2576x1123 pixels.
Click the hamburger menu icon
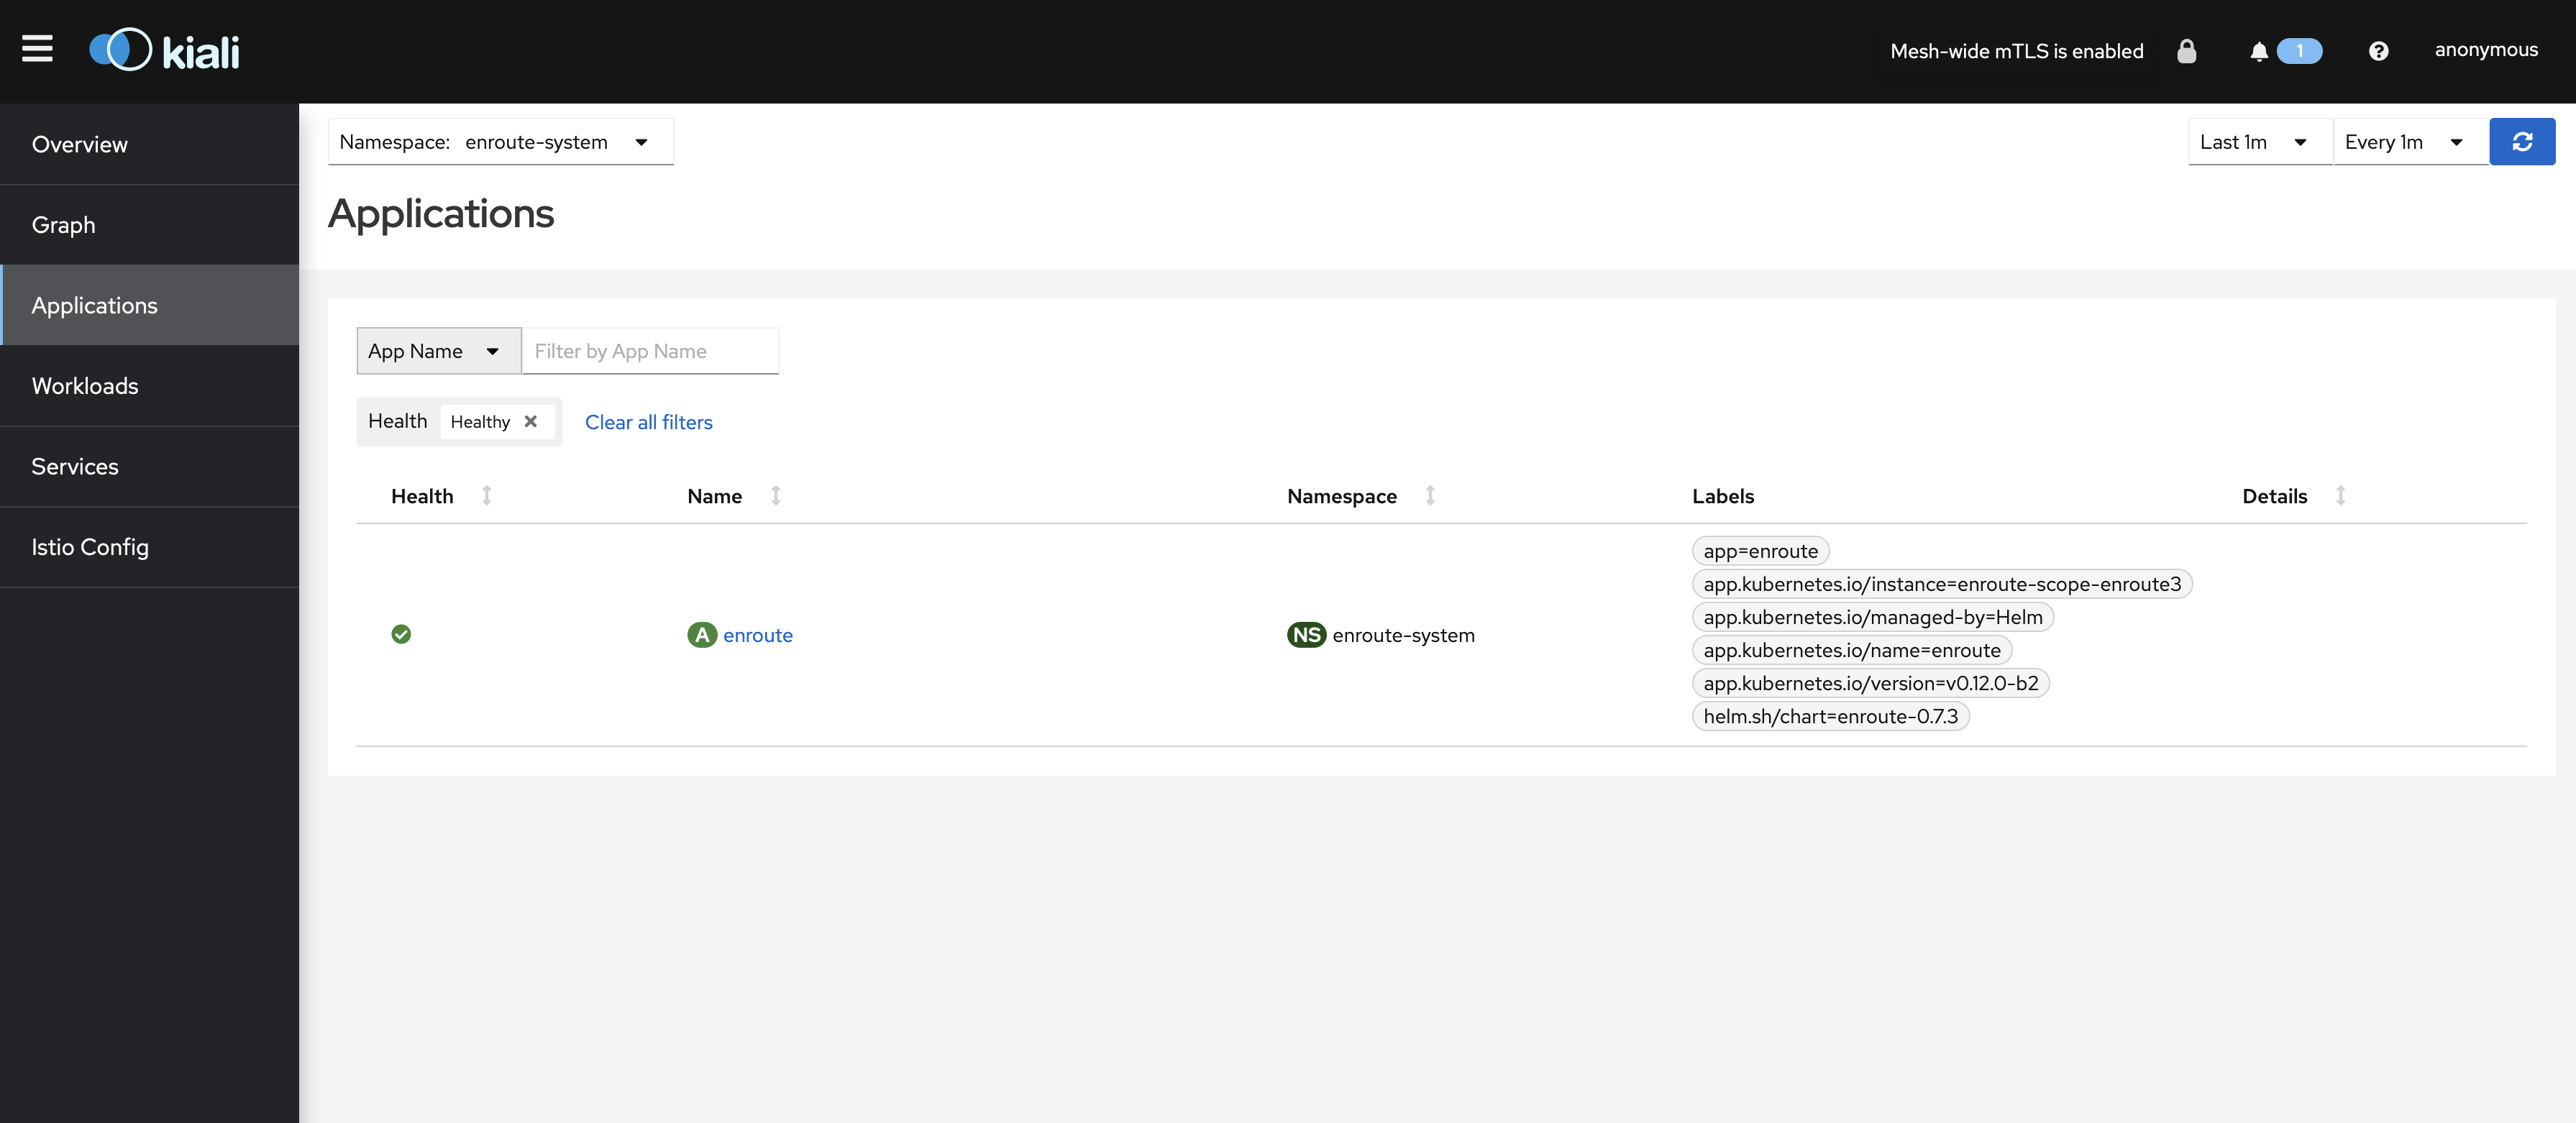pos(36,50)
